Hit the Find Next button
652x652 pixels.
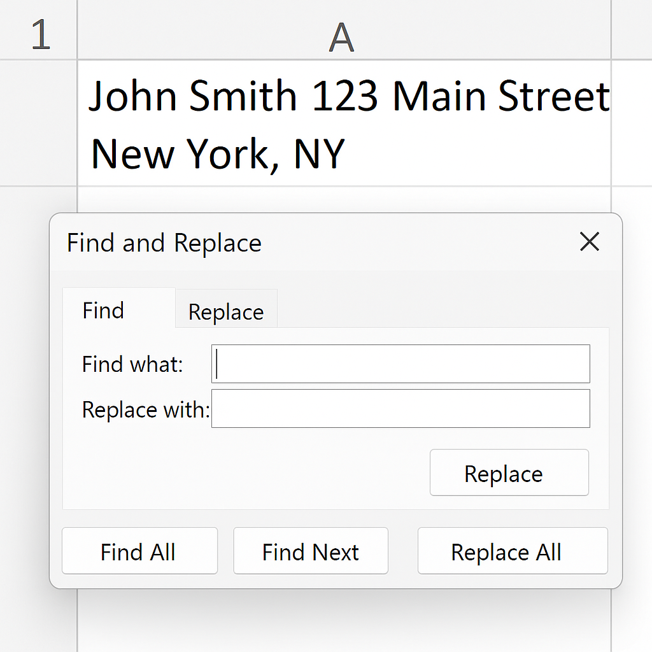(x=311, y=551)
